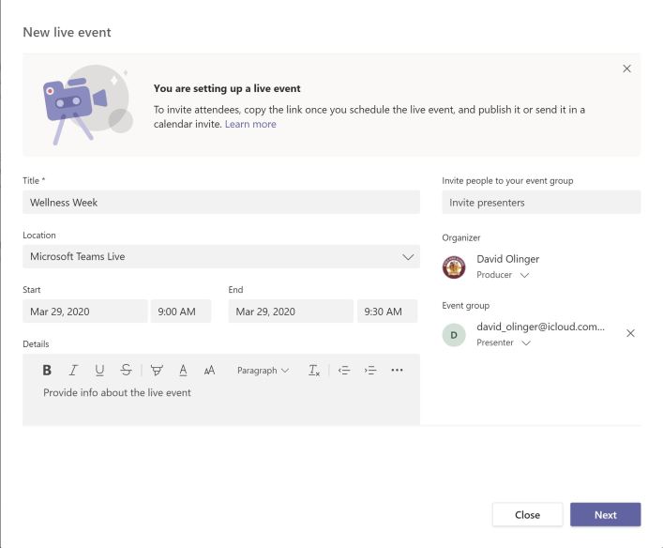
Task: Toggle bold formatting in Details toolbar
Action: pyautogui.click(x=47, y=371)
